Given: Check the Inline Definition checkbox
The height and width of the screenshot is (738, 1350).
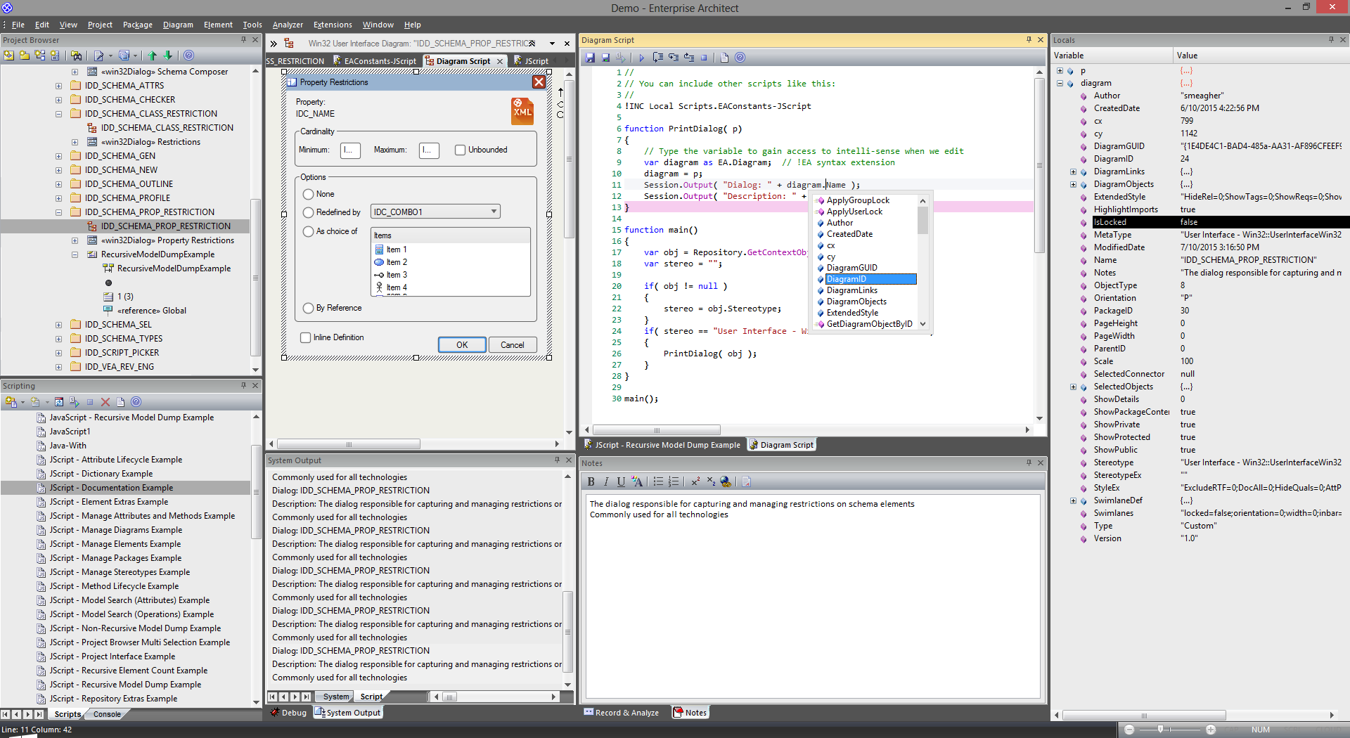Looking at the screenshot, I should [306, 337].
